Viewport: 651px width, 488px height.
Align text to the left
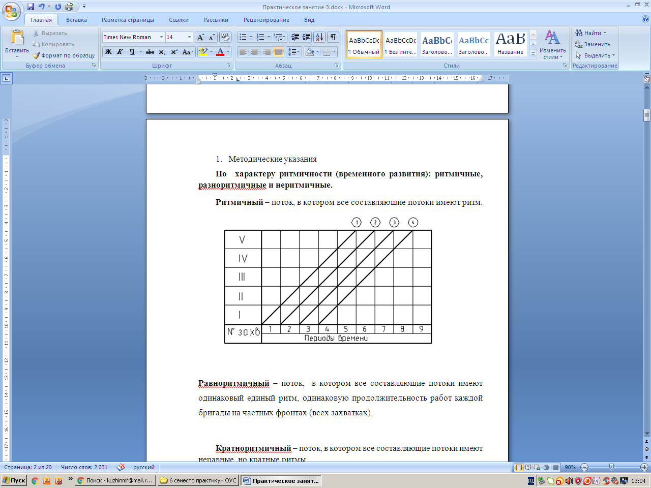(x=243, y=52)
